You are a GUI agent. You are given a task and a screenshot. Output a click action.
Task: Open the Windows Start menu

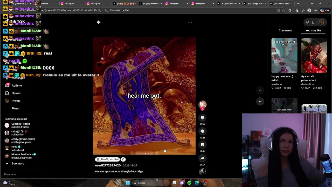pos(128,183)
